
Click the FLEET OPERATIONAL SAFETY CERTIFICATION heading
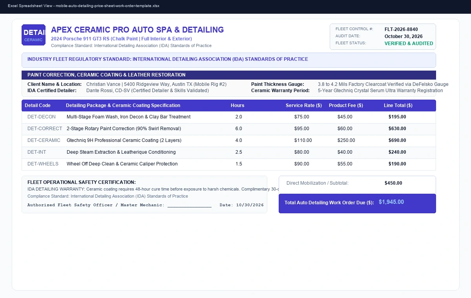point(82,182)
